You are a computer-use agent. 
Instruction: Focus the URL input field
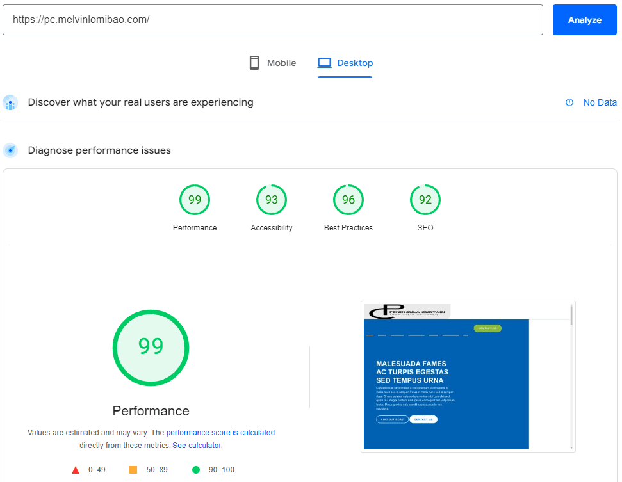coord(273,20)
